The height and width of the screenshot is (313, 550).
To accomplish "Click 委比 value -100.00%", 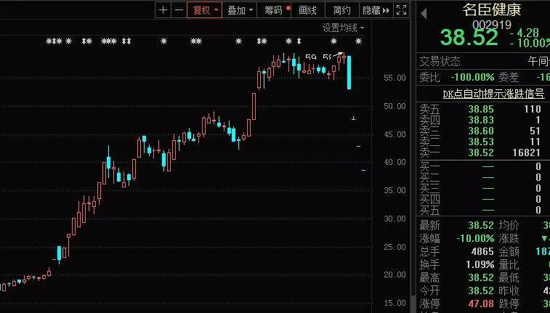I will pyautogui.click(x=472, y=77).
